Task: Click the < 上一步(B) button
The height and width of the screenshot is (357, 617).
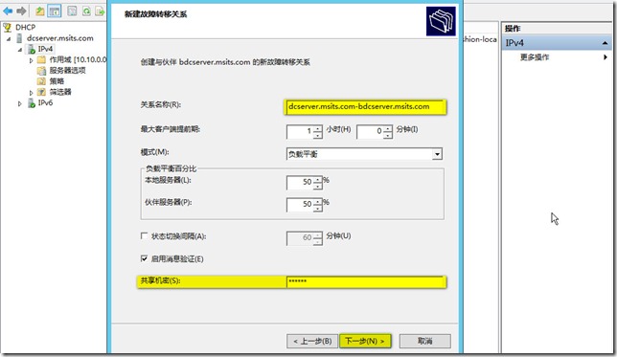Action: pyautogui.click(x=312, y=341)
